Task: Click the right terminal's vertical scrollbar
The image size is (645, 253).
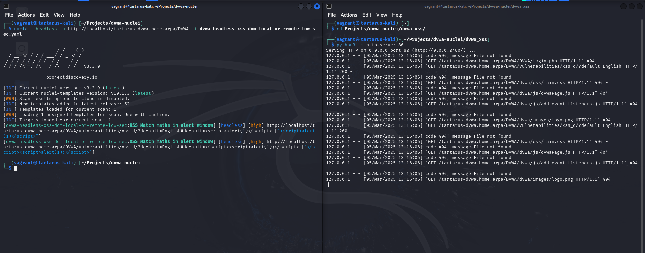Action: (x=642, y=101)
